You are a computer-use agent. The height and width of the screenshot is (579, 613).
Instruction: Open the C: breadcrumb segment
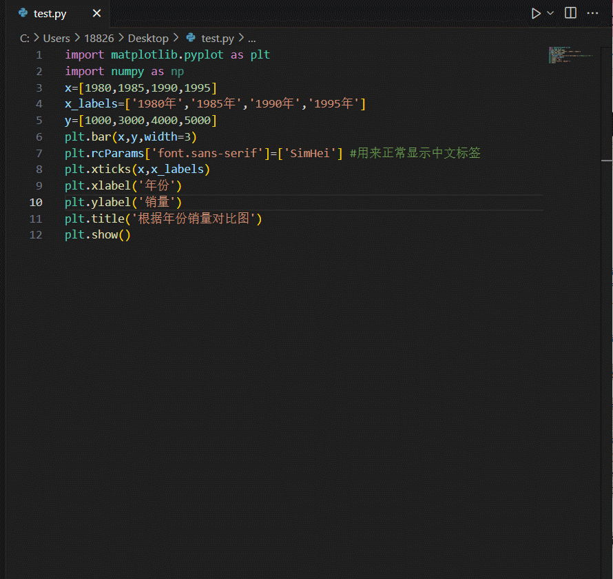pos(25,39)
